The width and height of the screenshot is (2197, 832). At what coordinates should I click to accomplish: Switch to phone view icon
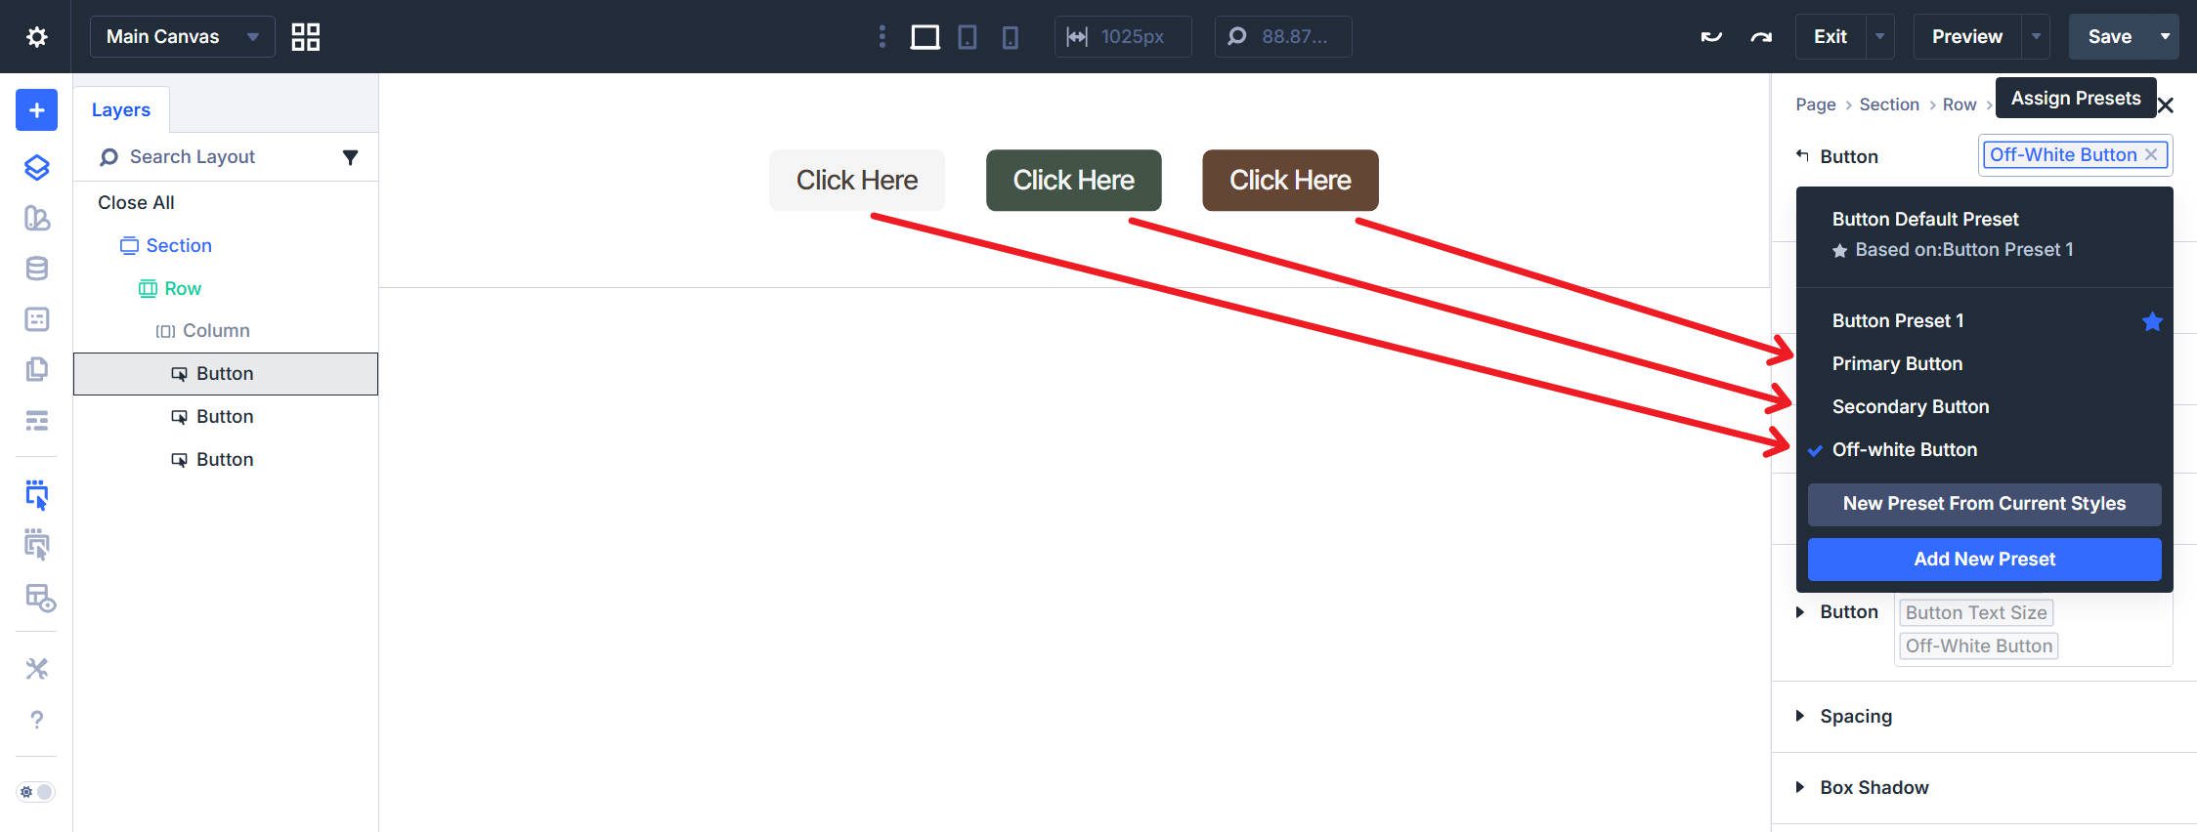click(1010, 37)
